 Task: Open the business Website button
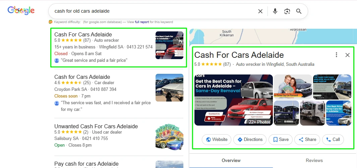pyautogui.click(x=217, y=140)
